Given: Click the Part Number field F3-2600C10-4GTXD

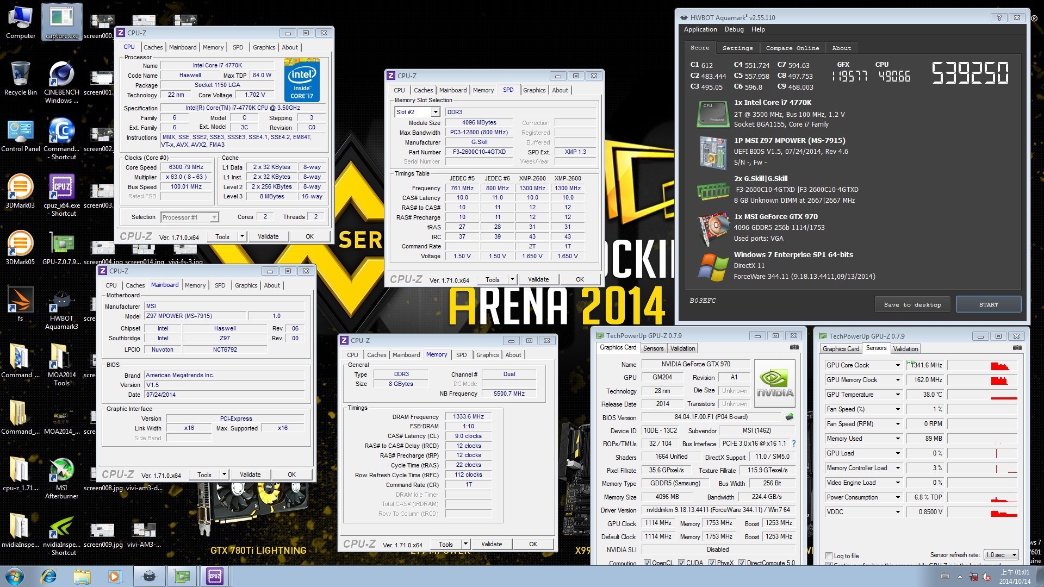Looking at the screenshot, I should coord(479,152).
